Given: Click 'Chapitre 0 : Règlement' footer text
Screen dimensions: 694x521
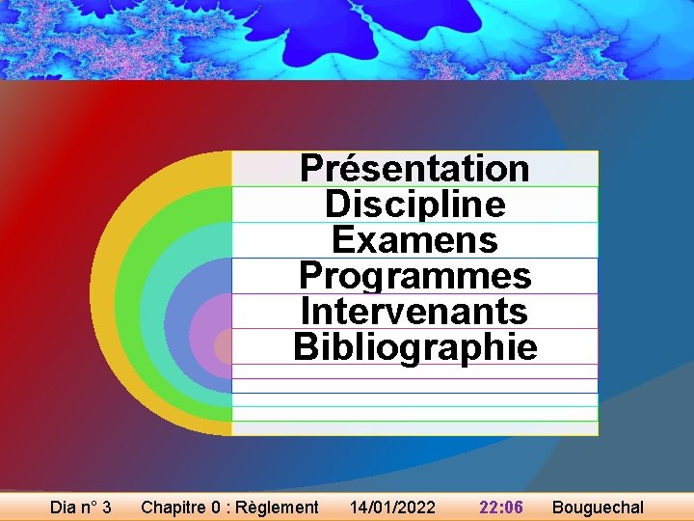Looking at the screenshot, I should (229, 507).
